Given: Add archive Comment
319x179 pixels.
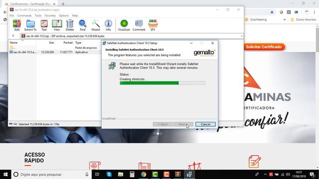Looking at the screenshot, I should [x=139, y=25].
